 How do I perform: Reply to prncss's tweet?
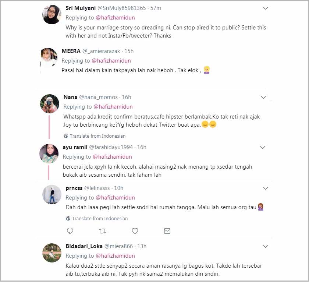[x=70, y=231]
